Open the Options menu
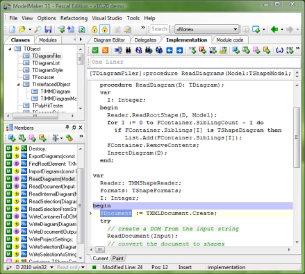 pos(47,18)
